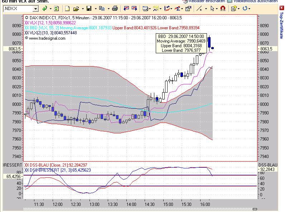The width and height of the screenshot is (285, 212).
Task: Expand dropdown next to save icon
Action: 96,9
